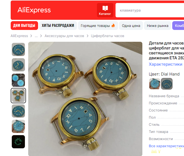Open the ХИТЫ РАСПРОДАЖИ tab
Viewport: 184px width, 156px height.
(58, 26)
